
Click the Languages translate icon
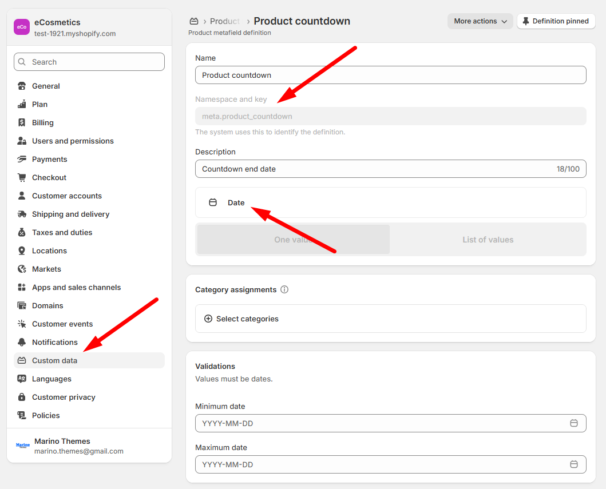[22, 379]
